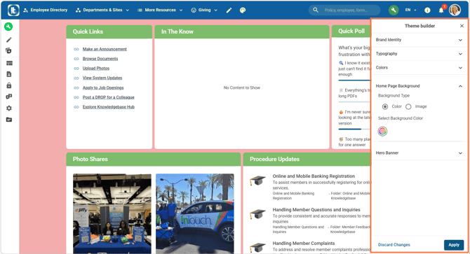Click the search magnifier icon
This screenshot has height=254, width=470.
pos(316,10)
